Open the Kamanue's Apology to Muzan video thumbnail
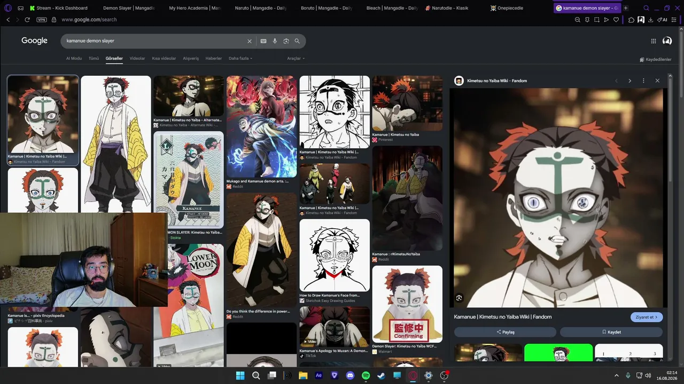The height and width of the screenshot is (384, 684). pyautogui.click(x=335, y=326)
